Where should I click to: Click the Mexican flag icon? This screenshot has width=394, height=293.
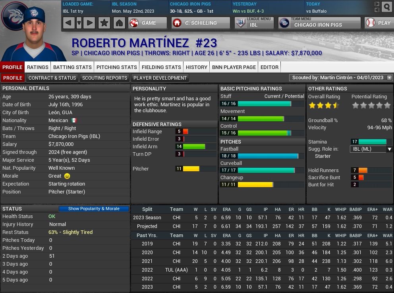(74, 121)
